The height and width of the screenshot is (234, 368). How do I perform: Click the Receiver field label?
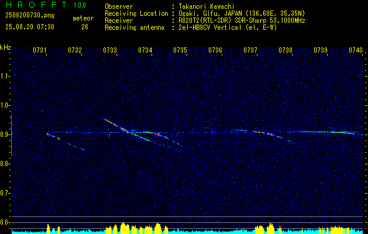click(x=119, y=20)
